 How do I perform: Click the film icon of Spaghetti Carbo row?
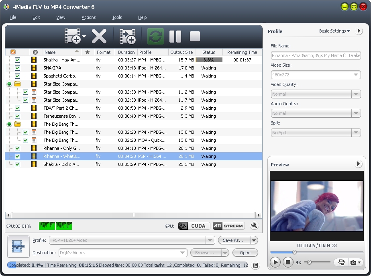click(x=34, y=76)
